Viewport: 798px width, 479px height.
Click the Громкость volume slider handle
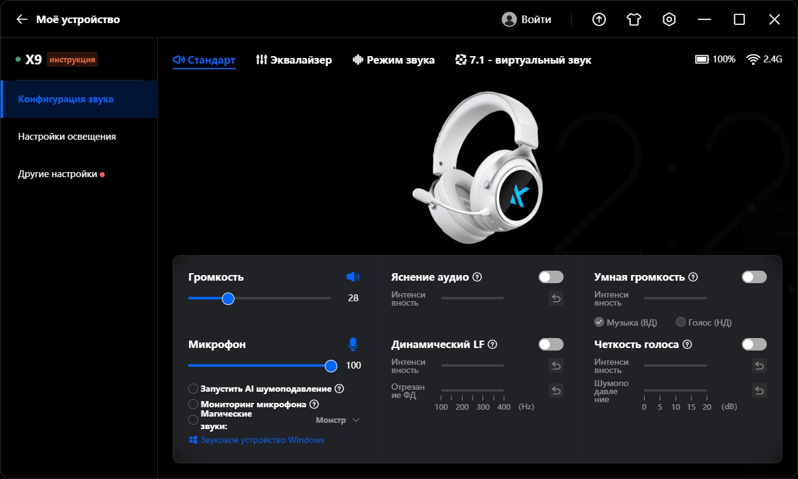coord(228,299)
